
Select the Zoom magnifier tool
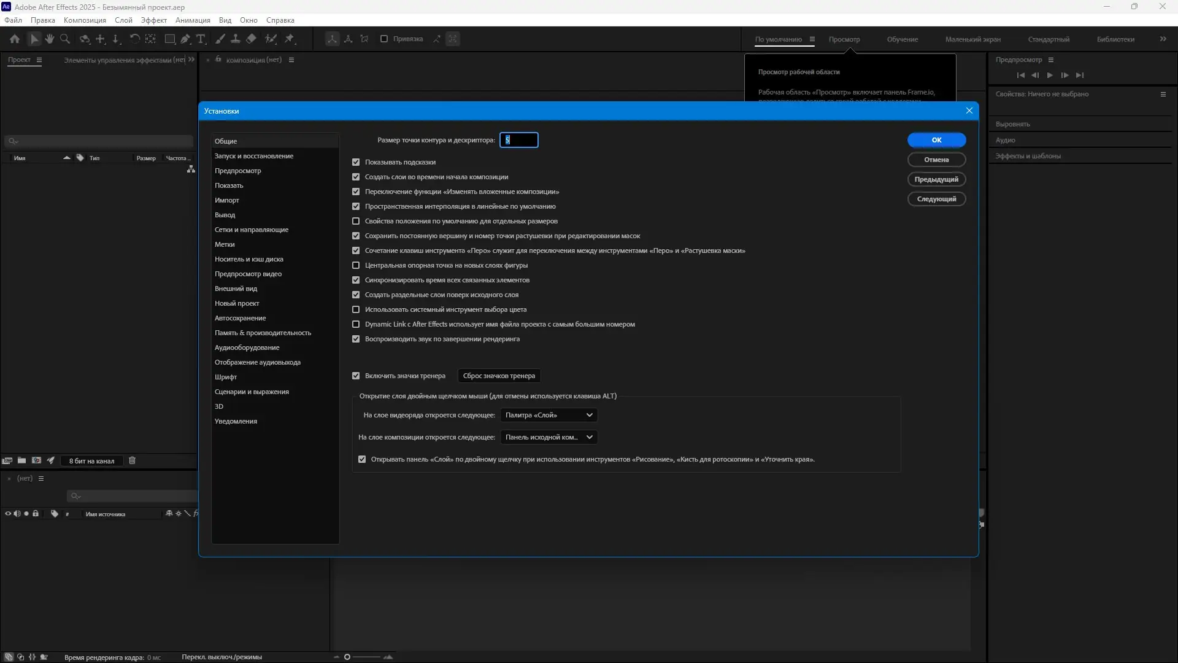pos(65,39)
